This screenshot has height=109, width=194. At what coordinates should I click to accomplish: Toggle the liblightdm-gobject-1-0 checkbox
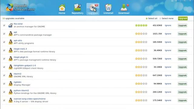click(x=4, y=67)
